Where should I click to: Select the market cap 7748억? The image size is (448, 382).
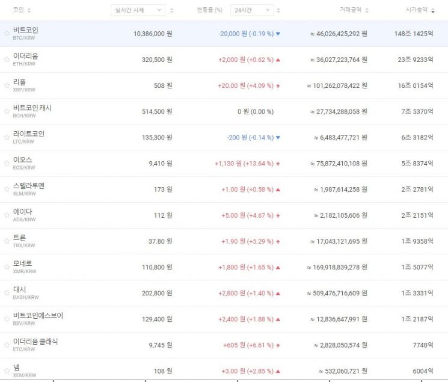click(423, 345)
